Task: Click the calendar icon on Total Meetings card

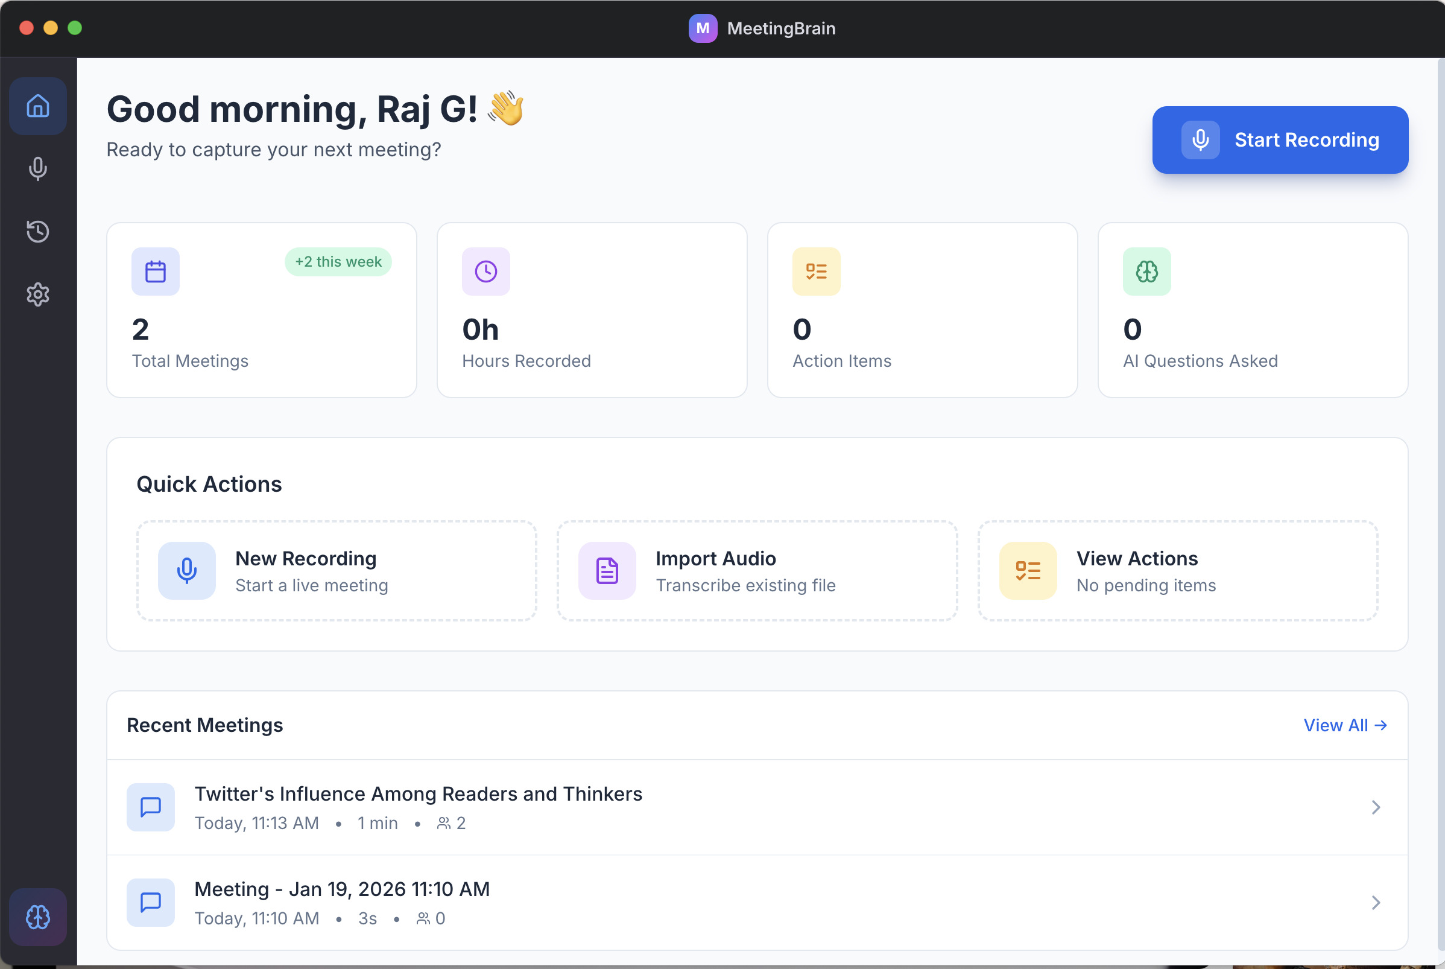Action: (x=155, y=272)
